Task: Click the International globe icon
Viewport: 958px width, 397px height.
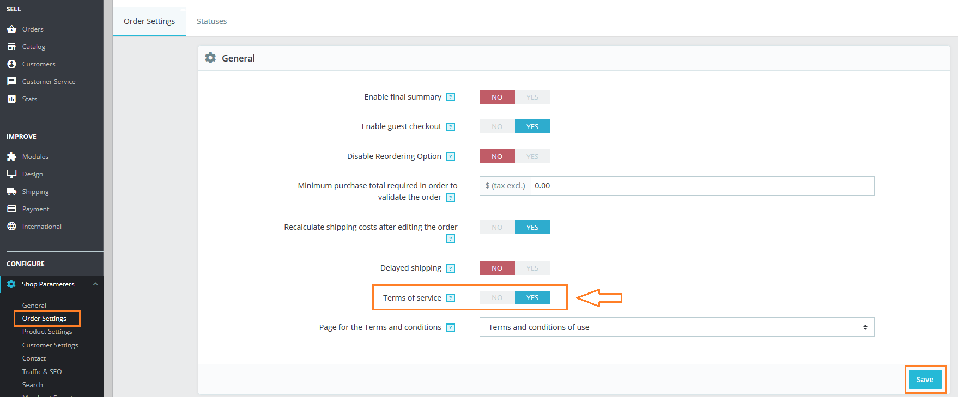Action: point(11,227)
